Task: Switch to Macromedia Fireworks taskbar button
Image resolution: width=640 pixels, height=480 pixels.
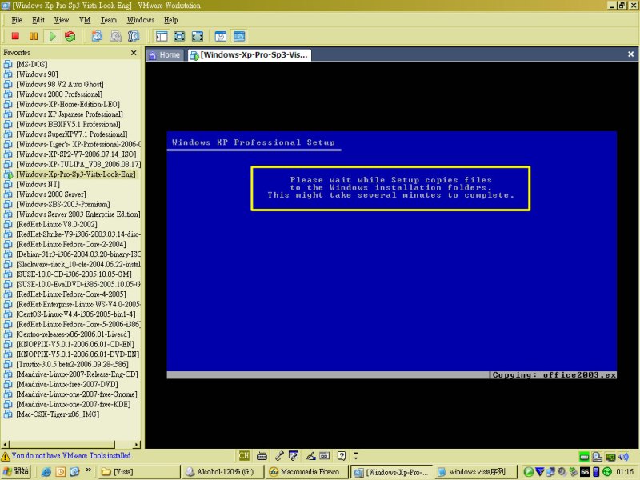Action: (307, 472)
